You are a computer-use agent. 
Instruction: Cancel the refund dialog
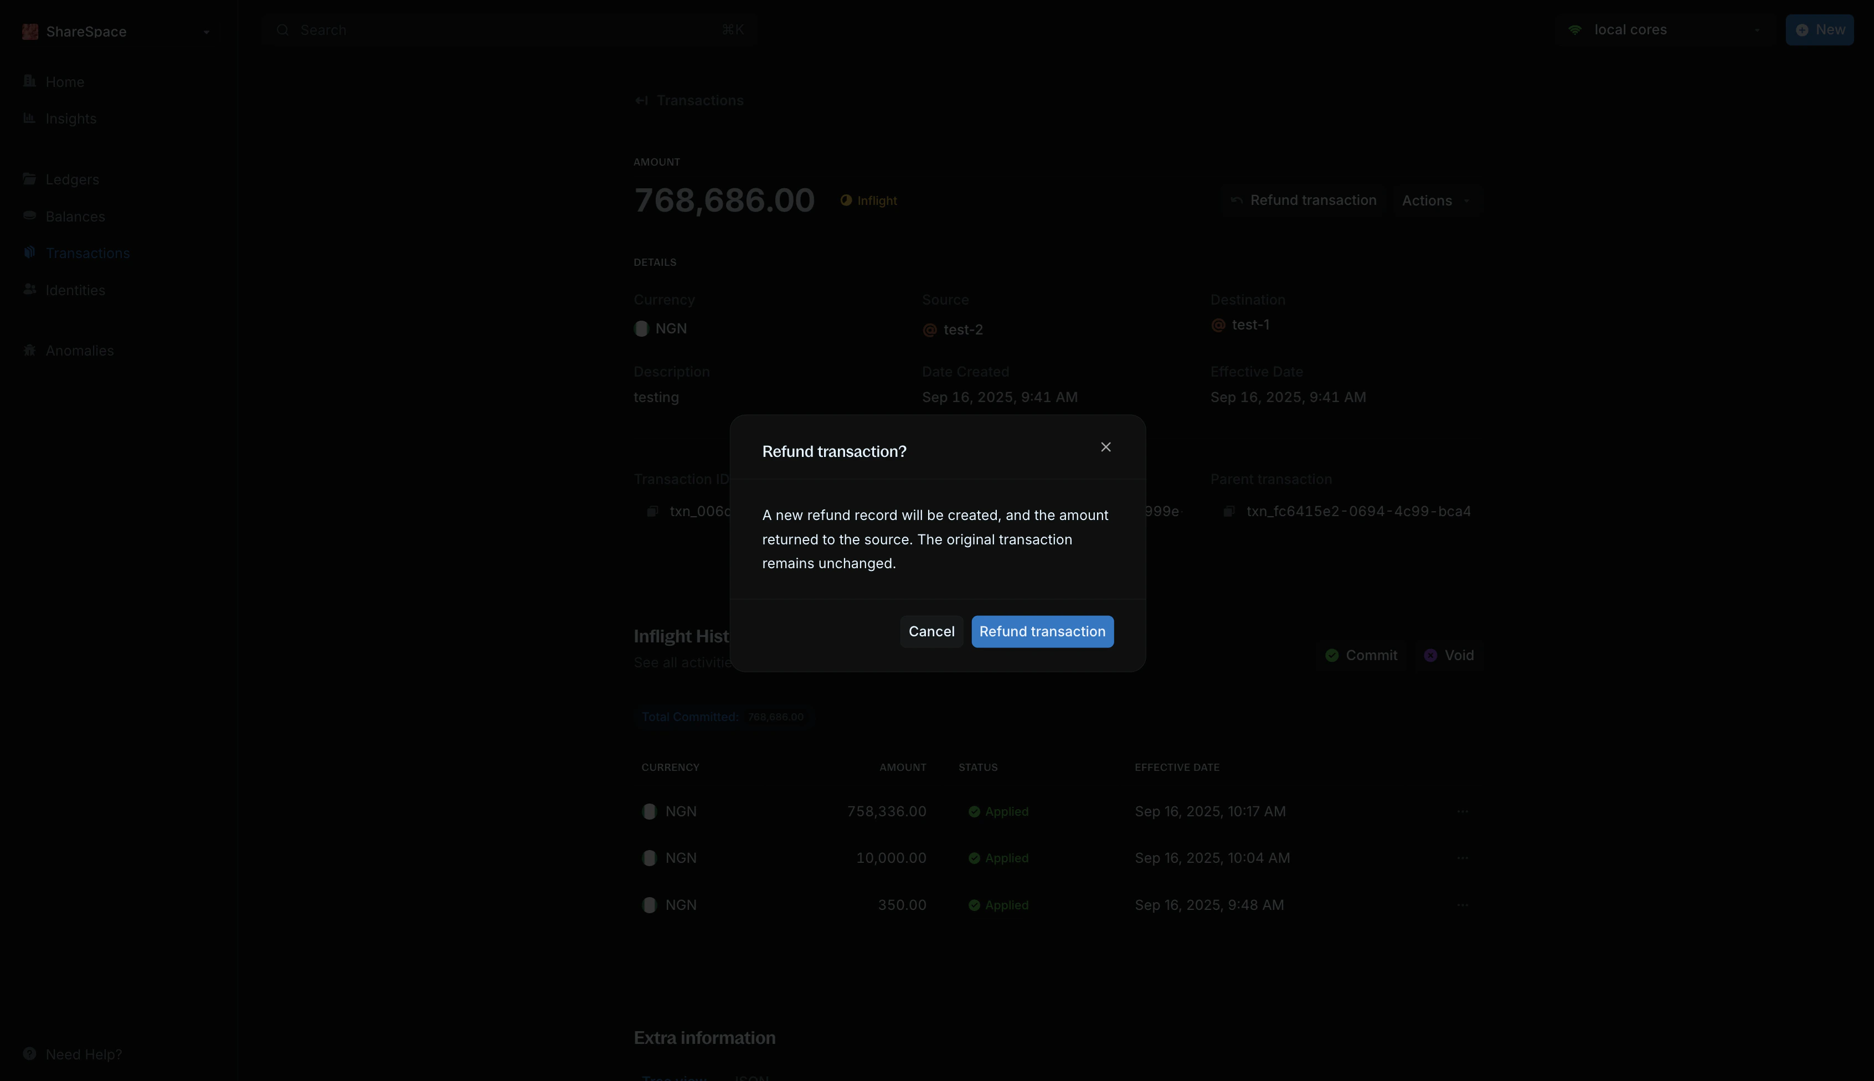point(931,631)
